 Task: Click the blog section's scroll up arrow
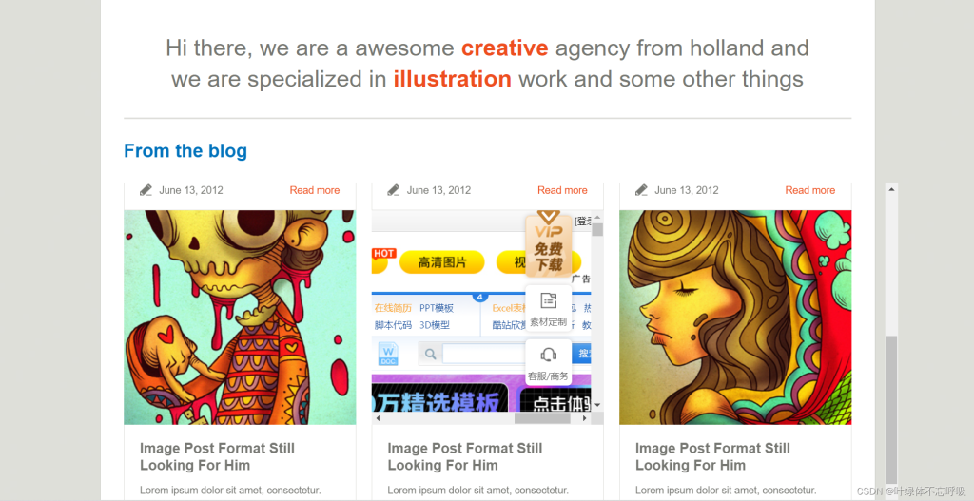[x=892, y=189]
